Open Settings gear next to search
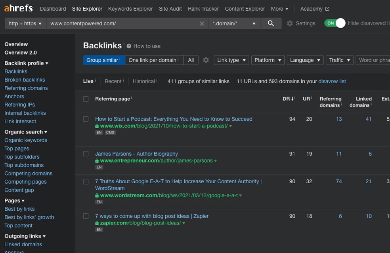The height and width of the screenshot is (253, 390). click(x=290, y=23)
